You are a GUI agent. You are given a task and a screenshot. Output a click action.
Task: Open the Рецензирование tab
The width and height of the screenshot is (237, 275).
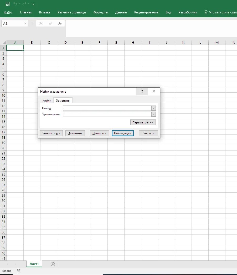[x=146, y=12]
